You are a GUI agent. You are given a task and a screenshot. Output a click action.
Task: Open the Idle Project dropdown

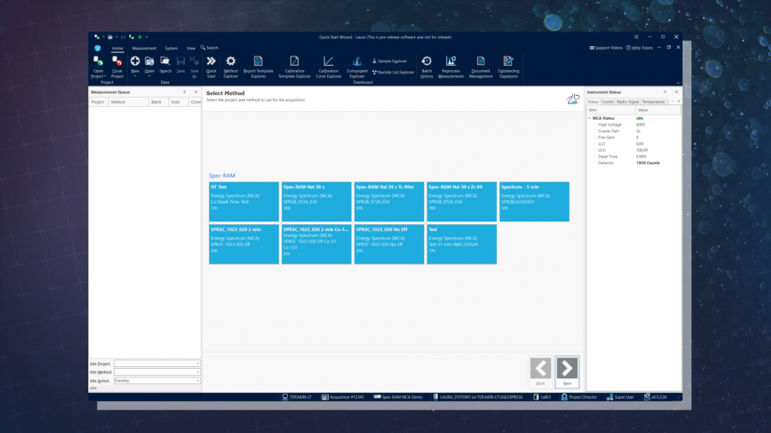[198, 364]
